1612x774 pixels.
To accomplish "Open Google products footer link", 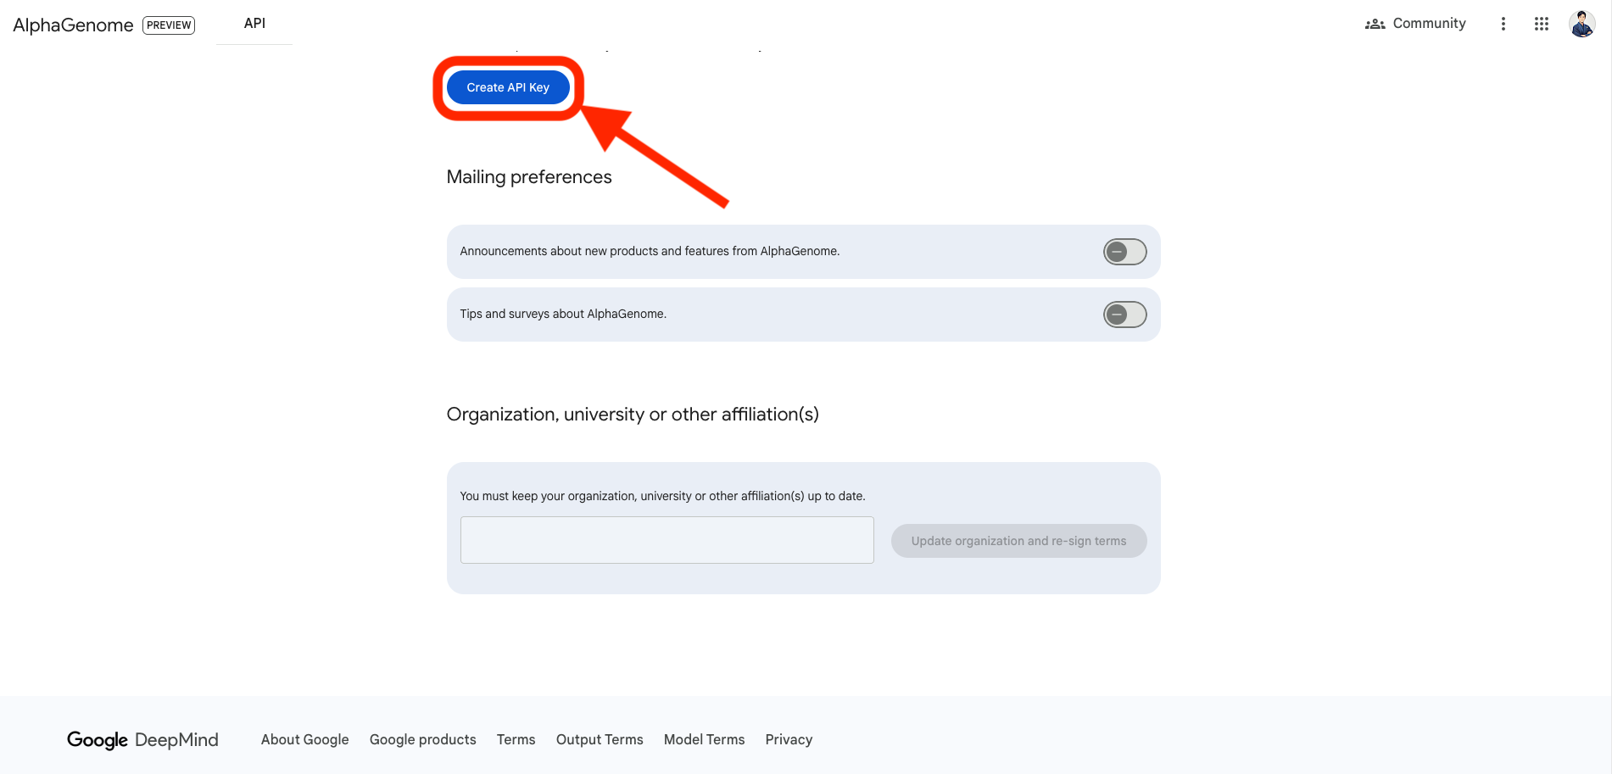I will click(422, 739).
